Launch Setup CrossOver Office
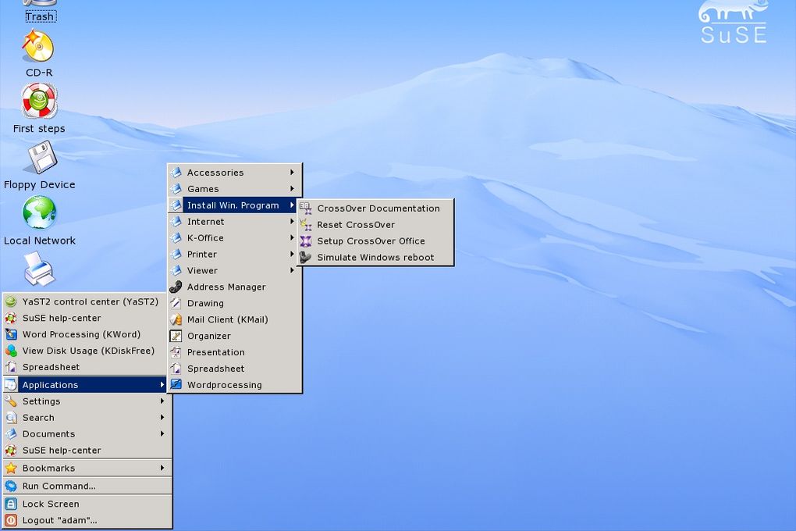Viewport: 796px width, 531px height. pos(375,241)
